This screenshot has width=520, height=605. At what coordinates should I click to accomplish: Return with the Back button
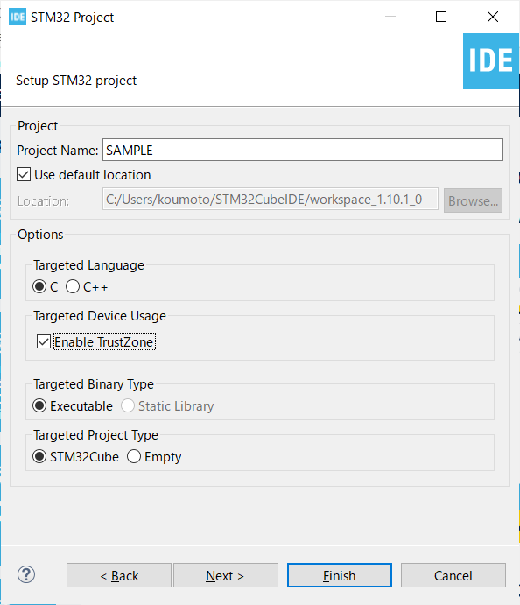pyautogui.click(x=119, y=575)
